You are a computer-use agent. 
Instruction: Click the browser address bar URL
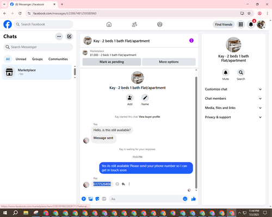[65, 14]
